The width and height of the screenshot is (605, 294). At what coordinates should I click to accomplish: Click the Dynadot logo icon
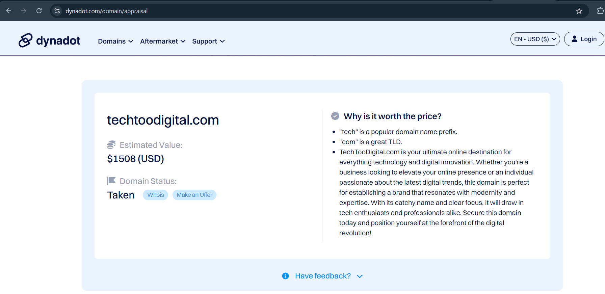(25, 41)
